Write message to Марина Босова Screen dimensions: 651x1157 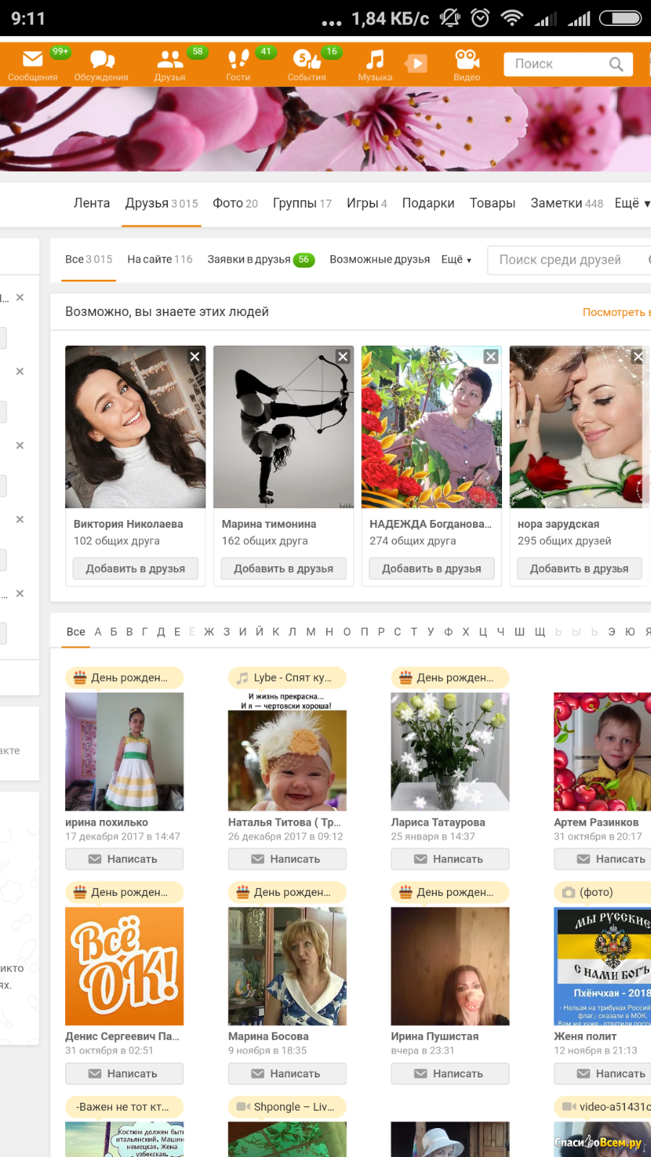click(x=287, y=1074)
